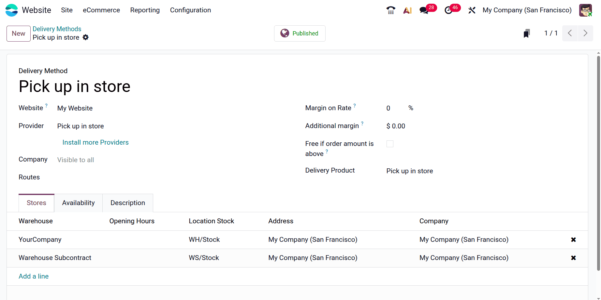Click Install more Providers link

[95, 142]
